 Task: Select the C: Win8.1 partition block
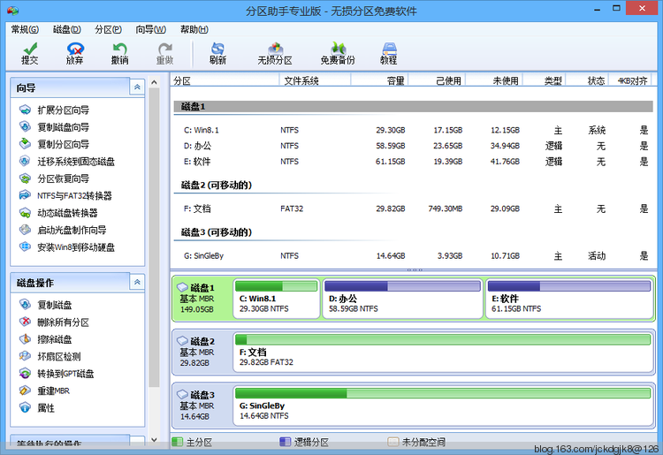tap(276, 299)
